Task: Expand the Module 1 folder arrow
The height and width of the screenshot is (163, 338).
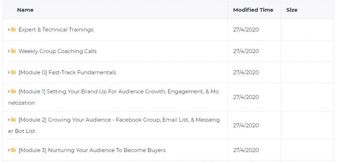Action: tap(9, 91)
